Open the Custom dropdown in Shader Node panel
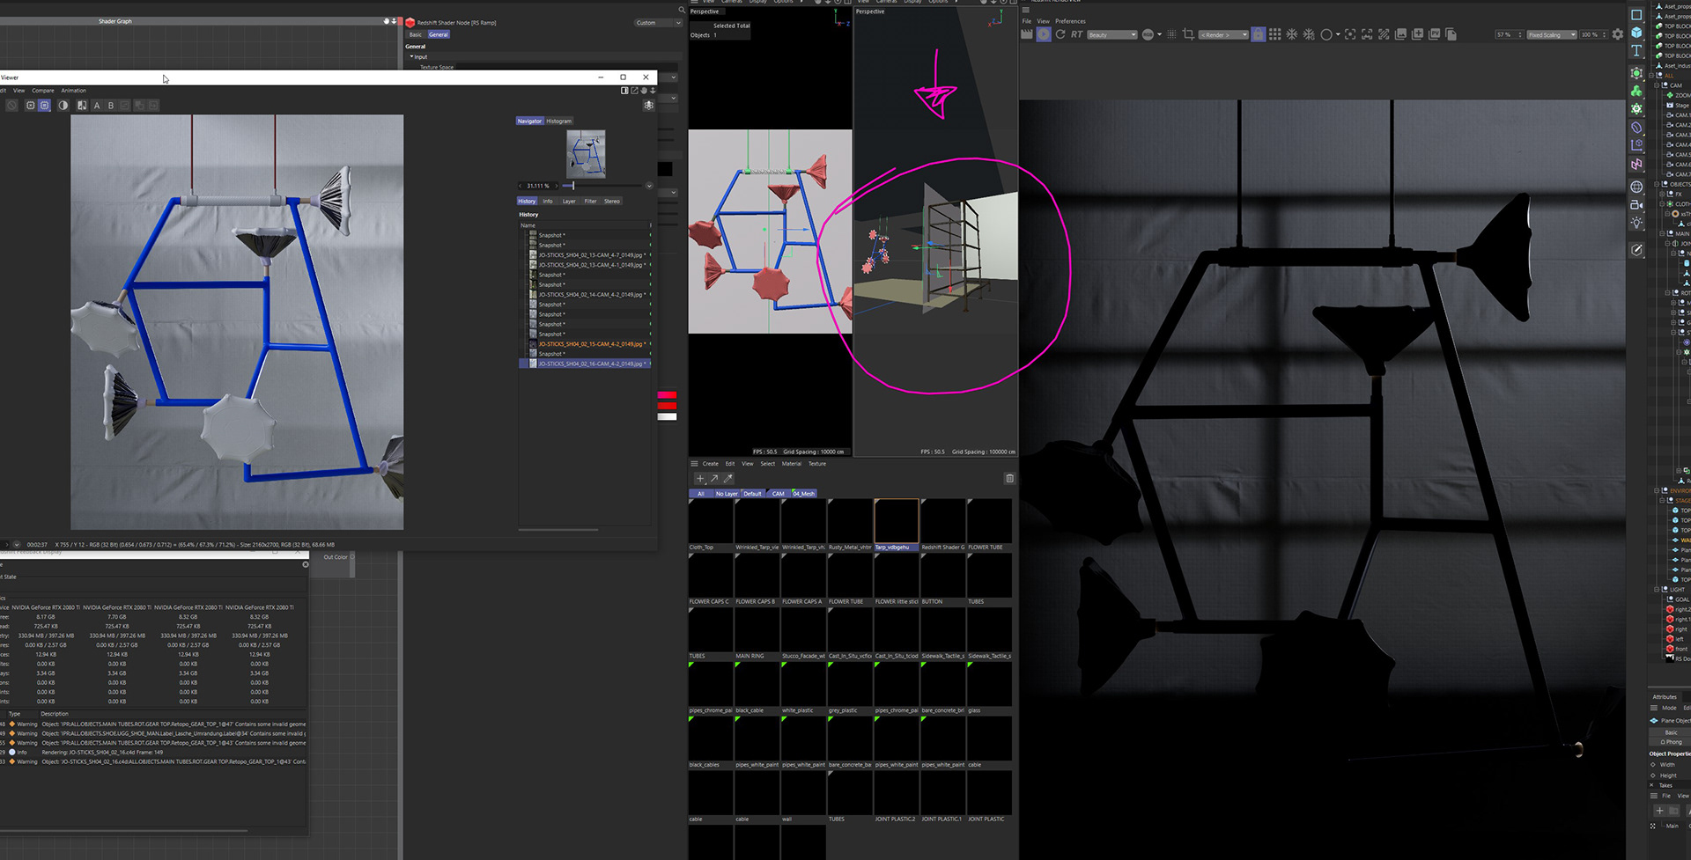The width and height of the screenshot is (1691, 860). click(x=657, y=23)
